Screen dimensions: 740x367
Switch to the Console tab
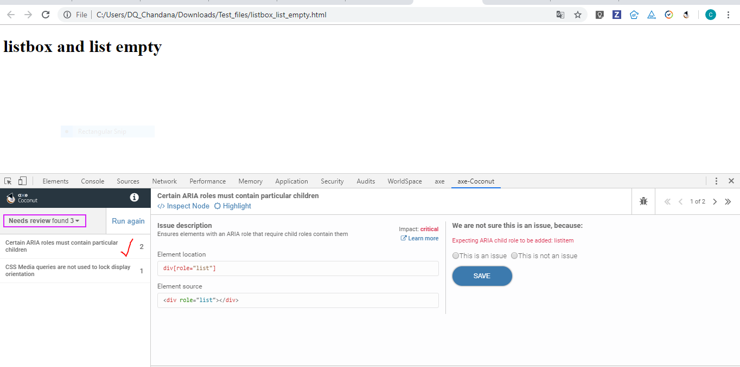(x=92, y=181)
